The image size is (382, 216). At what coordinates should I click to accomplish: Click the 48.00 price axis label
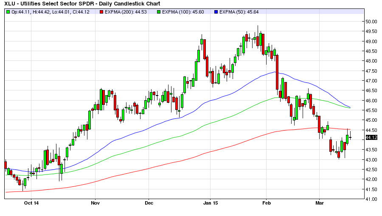coord(371,61)
